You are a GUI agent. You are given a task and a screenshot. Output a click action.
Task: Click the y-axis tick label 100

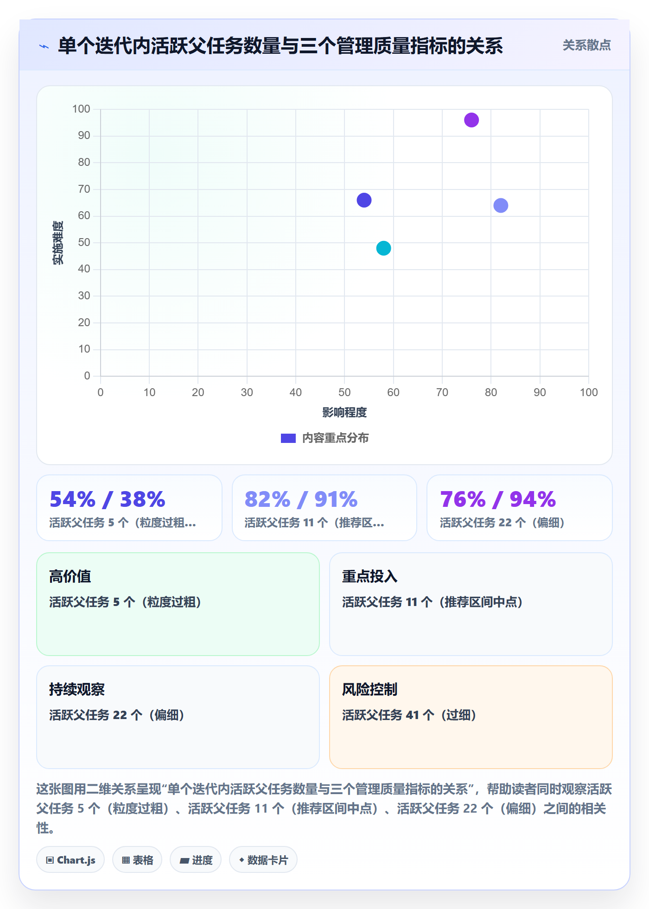pyautogui.click(x=81, y=109)
